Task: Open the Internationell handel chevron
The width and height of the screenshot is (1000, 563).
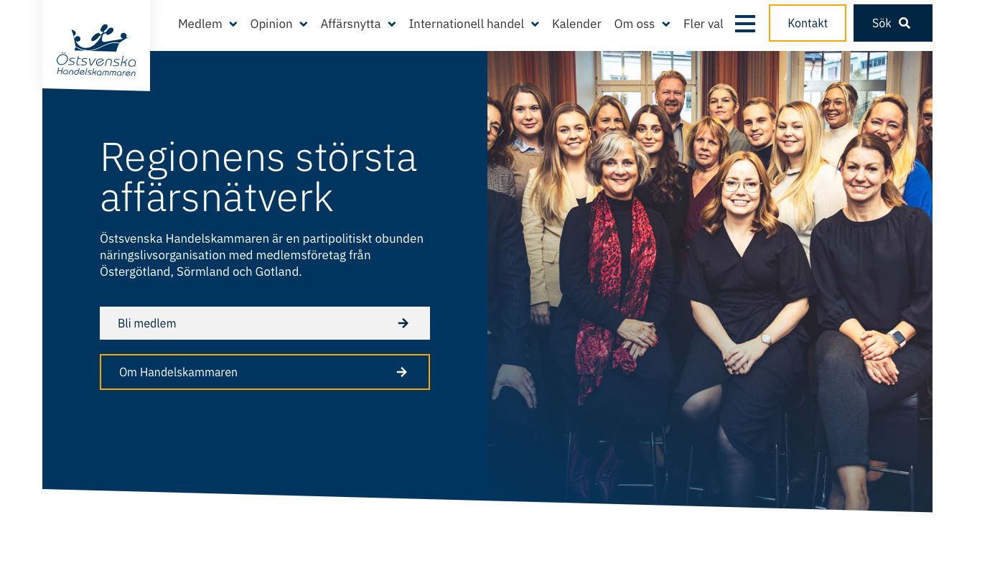Action: pyautogui.click(x=535, y=24)
